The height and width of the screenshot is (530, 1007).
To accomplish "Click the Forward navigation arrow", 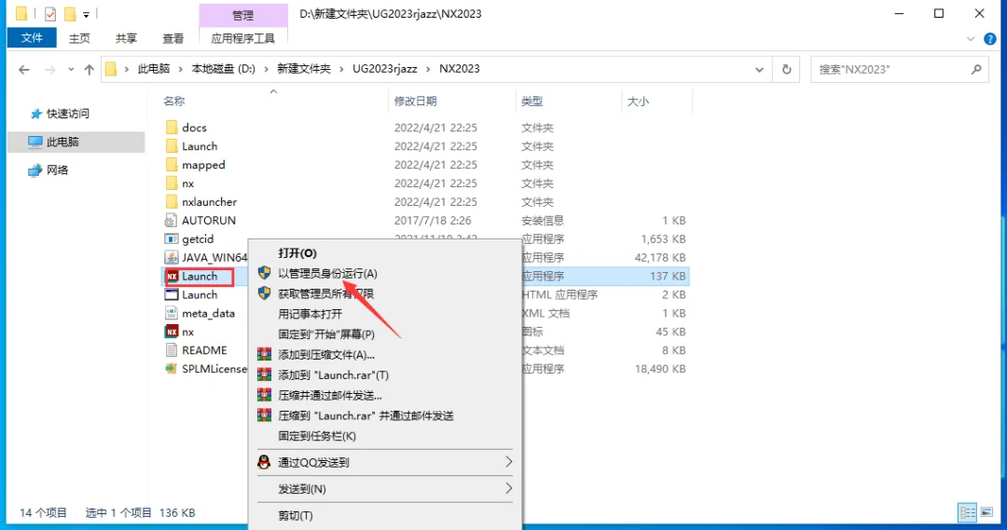I will (x=49, y=69).
